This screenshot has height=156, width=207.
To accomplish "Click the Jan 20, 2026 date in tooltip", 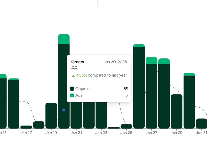I will 115,62.
